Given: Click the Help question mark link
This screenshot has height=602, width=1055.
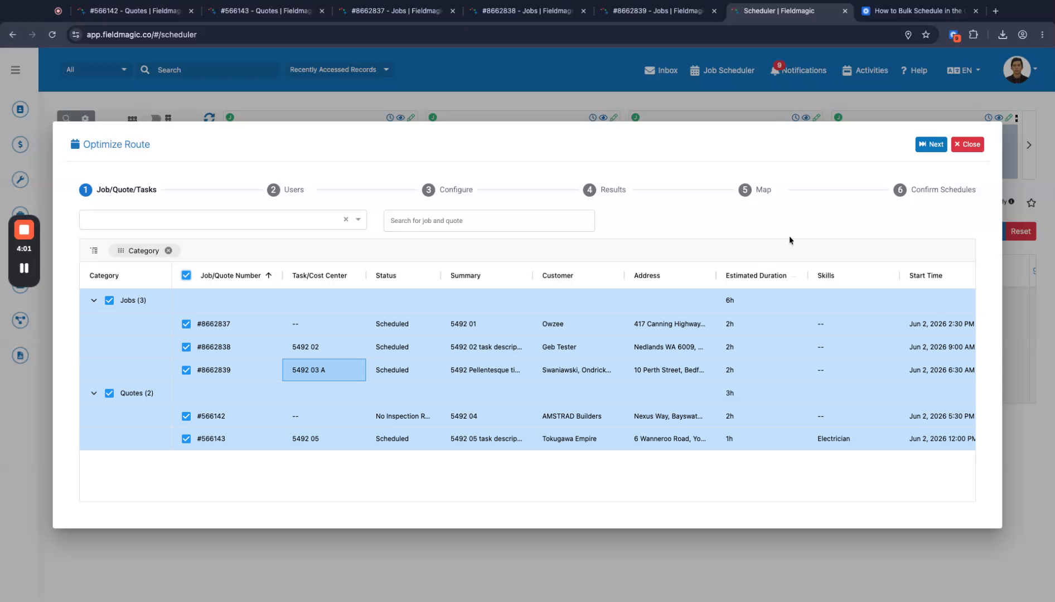Looking at the screenshot, I should click(914, 70).
